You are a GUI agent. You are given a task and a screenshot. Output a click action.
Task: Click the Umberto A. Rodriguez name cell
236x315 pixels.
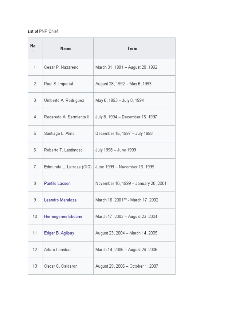click(64, 101)
